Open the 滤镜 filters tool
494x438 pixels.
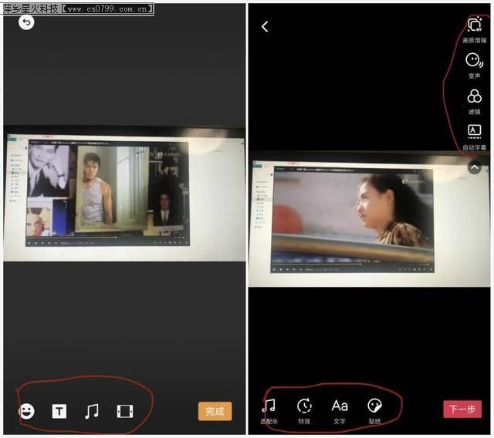(475, 102)
